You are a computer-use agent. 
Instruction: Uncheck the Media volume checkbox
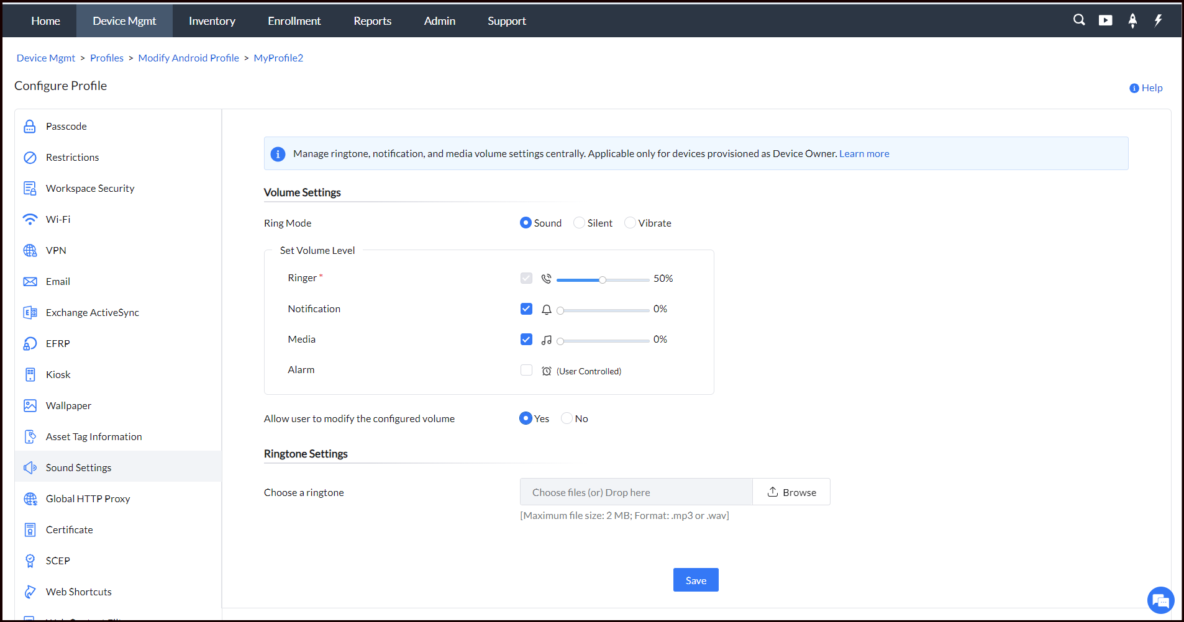click(x=526, y=340)
